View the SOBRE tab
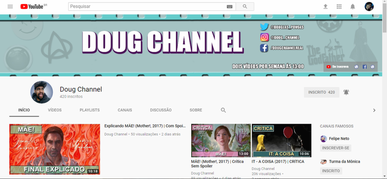The width and height of the screenshot is (387, 179). coord(196,110)
